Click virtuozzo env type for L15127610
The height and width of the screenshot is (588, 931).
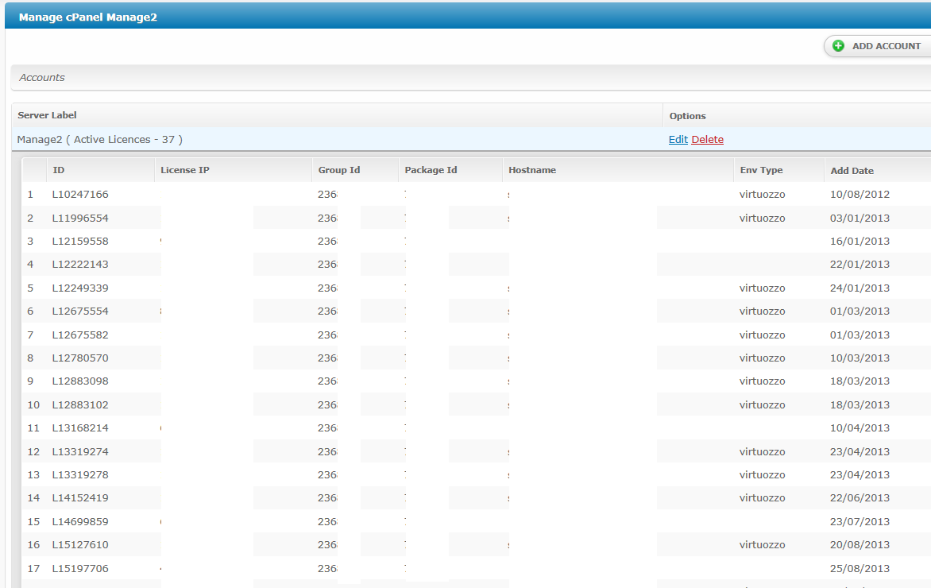[x=763, y=545]
